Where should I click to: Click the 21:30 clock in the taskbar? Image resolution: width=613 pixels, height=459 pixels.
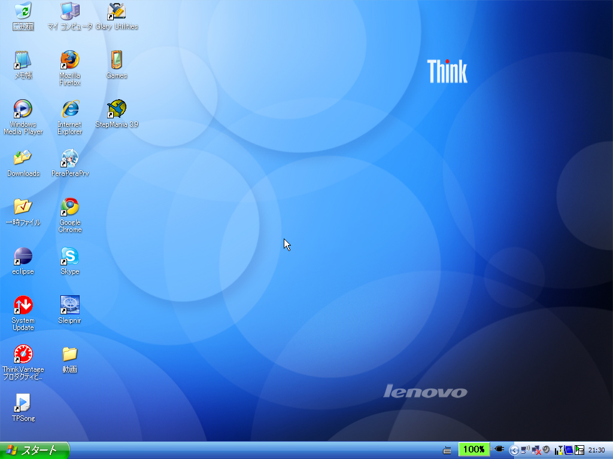[597, 450]
